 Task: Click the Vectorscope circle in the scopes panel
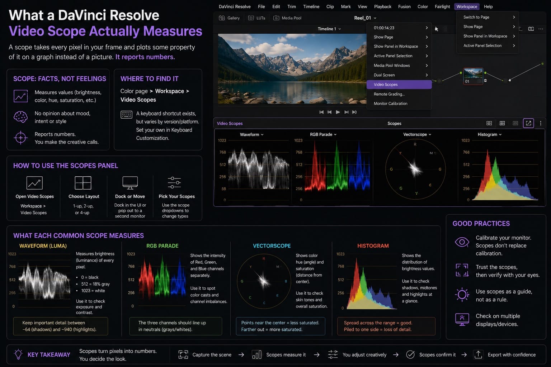[x=415, y=169]
